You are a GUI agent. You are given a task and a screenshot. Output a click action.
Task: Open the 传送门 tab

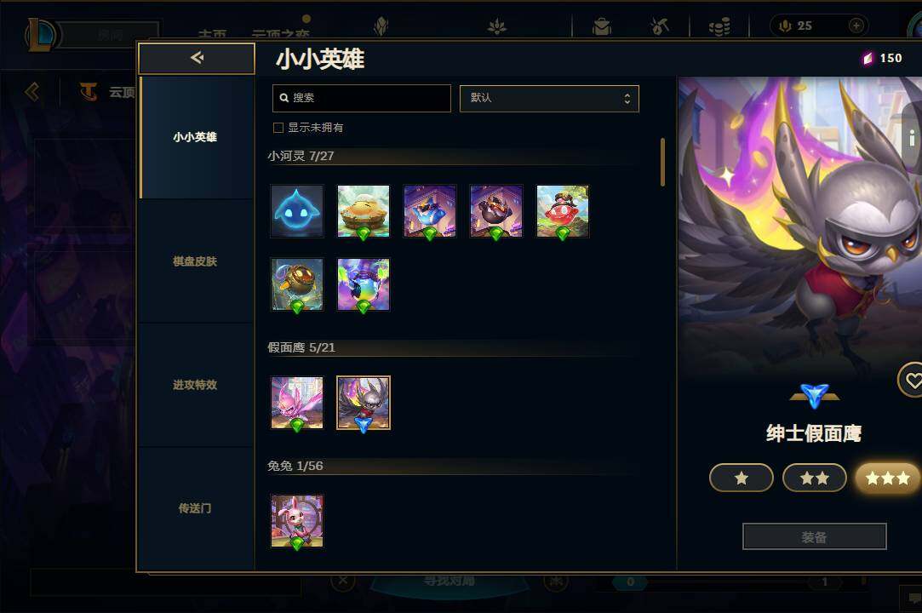tap(197, 508)
